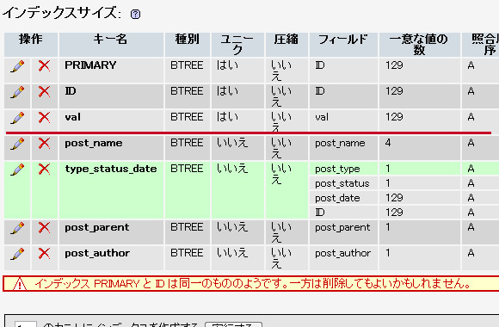The height and width of the screenshot is (327, 499).
Task: Click the warning triangle icon in the alert
Action: [20, 284]
